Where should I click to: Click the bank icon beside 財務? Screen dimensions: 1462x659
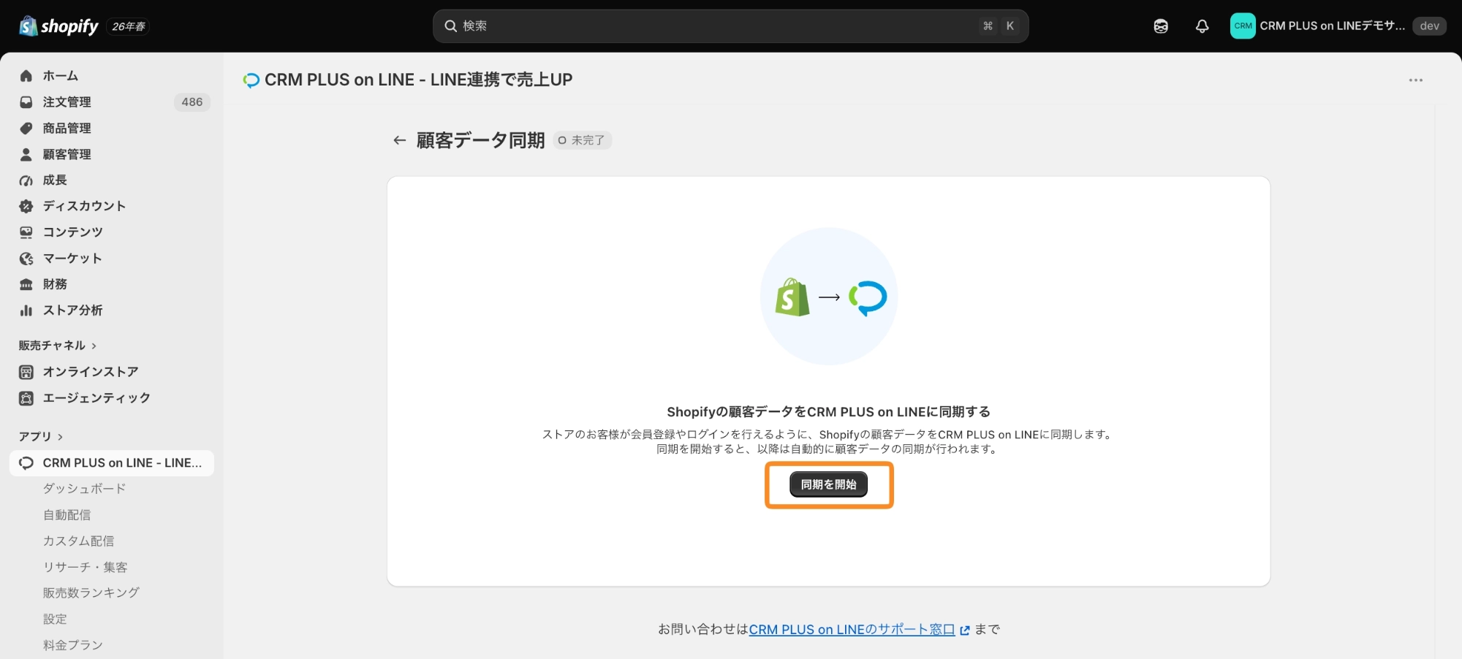(x=26, y=284)
